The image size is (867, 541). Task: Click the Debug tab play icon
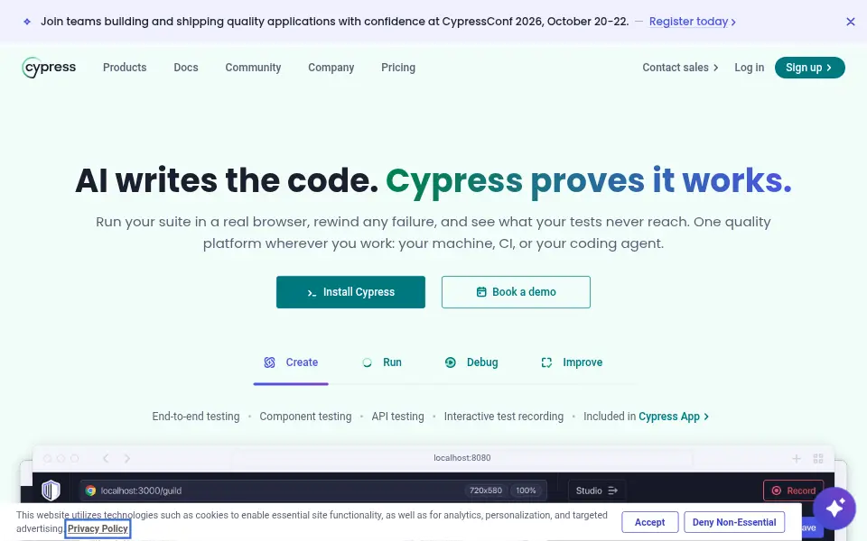pyautogui.click(x=451, y=362)
